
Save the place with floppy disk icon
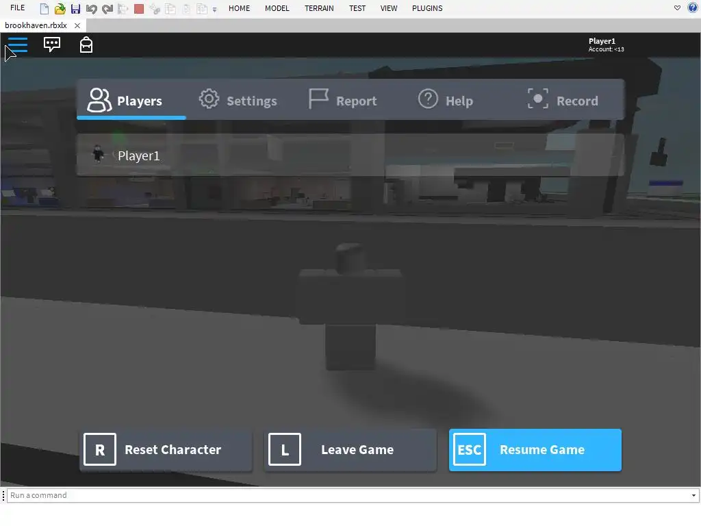tap(75, 8)
